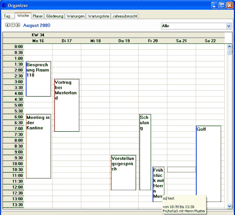Go to next week arrow button
235x215 pixels.
coord(18,25)
